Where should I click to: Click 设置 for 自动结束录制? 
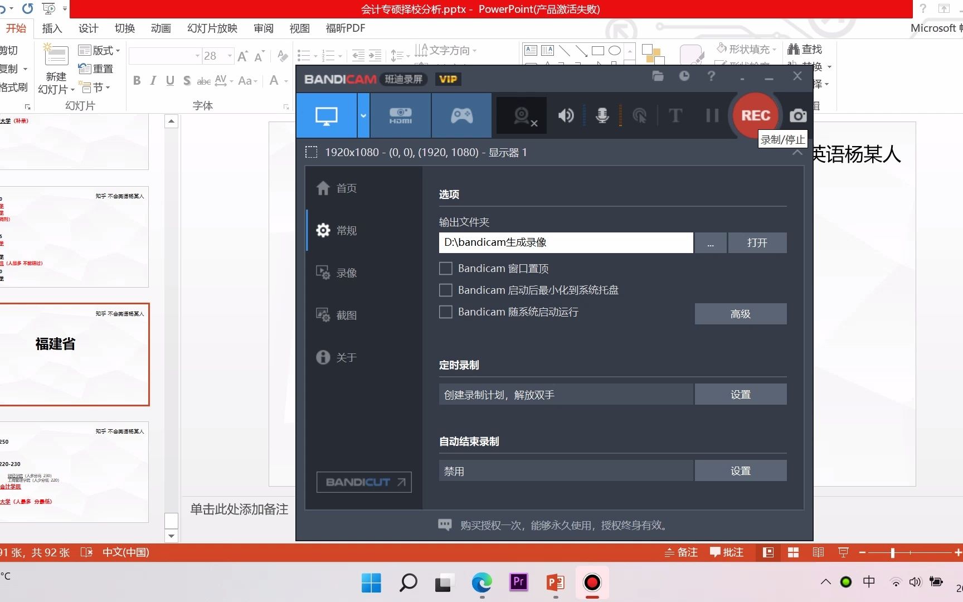[x=741, y=471]
